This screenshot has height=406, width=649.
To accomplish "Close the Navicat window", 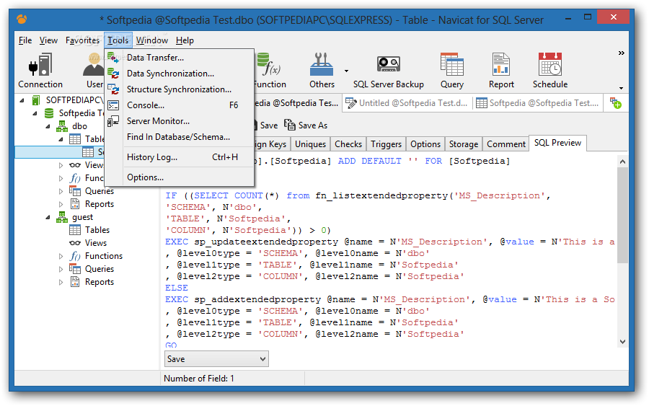I will coord(614,17).
